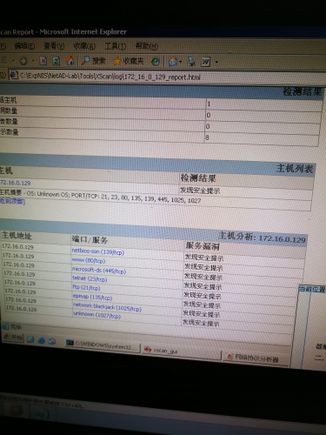Screen dimensions: 326x435
Task: Click the 端口/服务 column header
Action: (90, 239)
